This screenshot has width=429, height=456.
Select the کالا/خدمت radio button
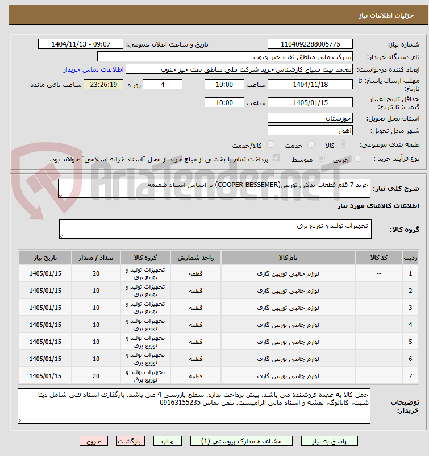(x=270, y=144)
